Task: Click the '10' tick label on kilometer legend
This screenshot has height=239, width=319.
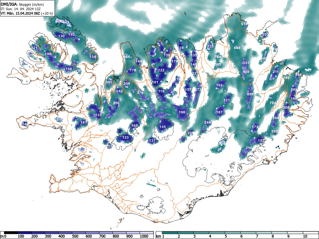Action: [305, 236]
